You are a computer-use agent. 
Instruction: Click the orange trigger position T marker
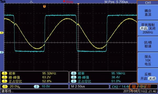point(45,6)
